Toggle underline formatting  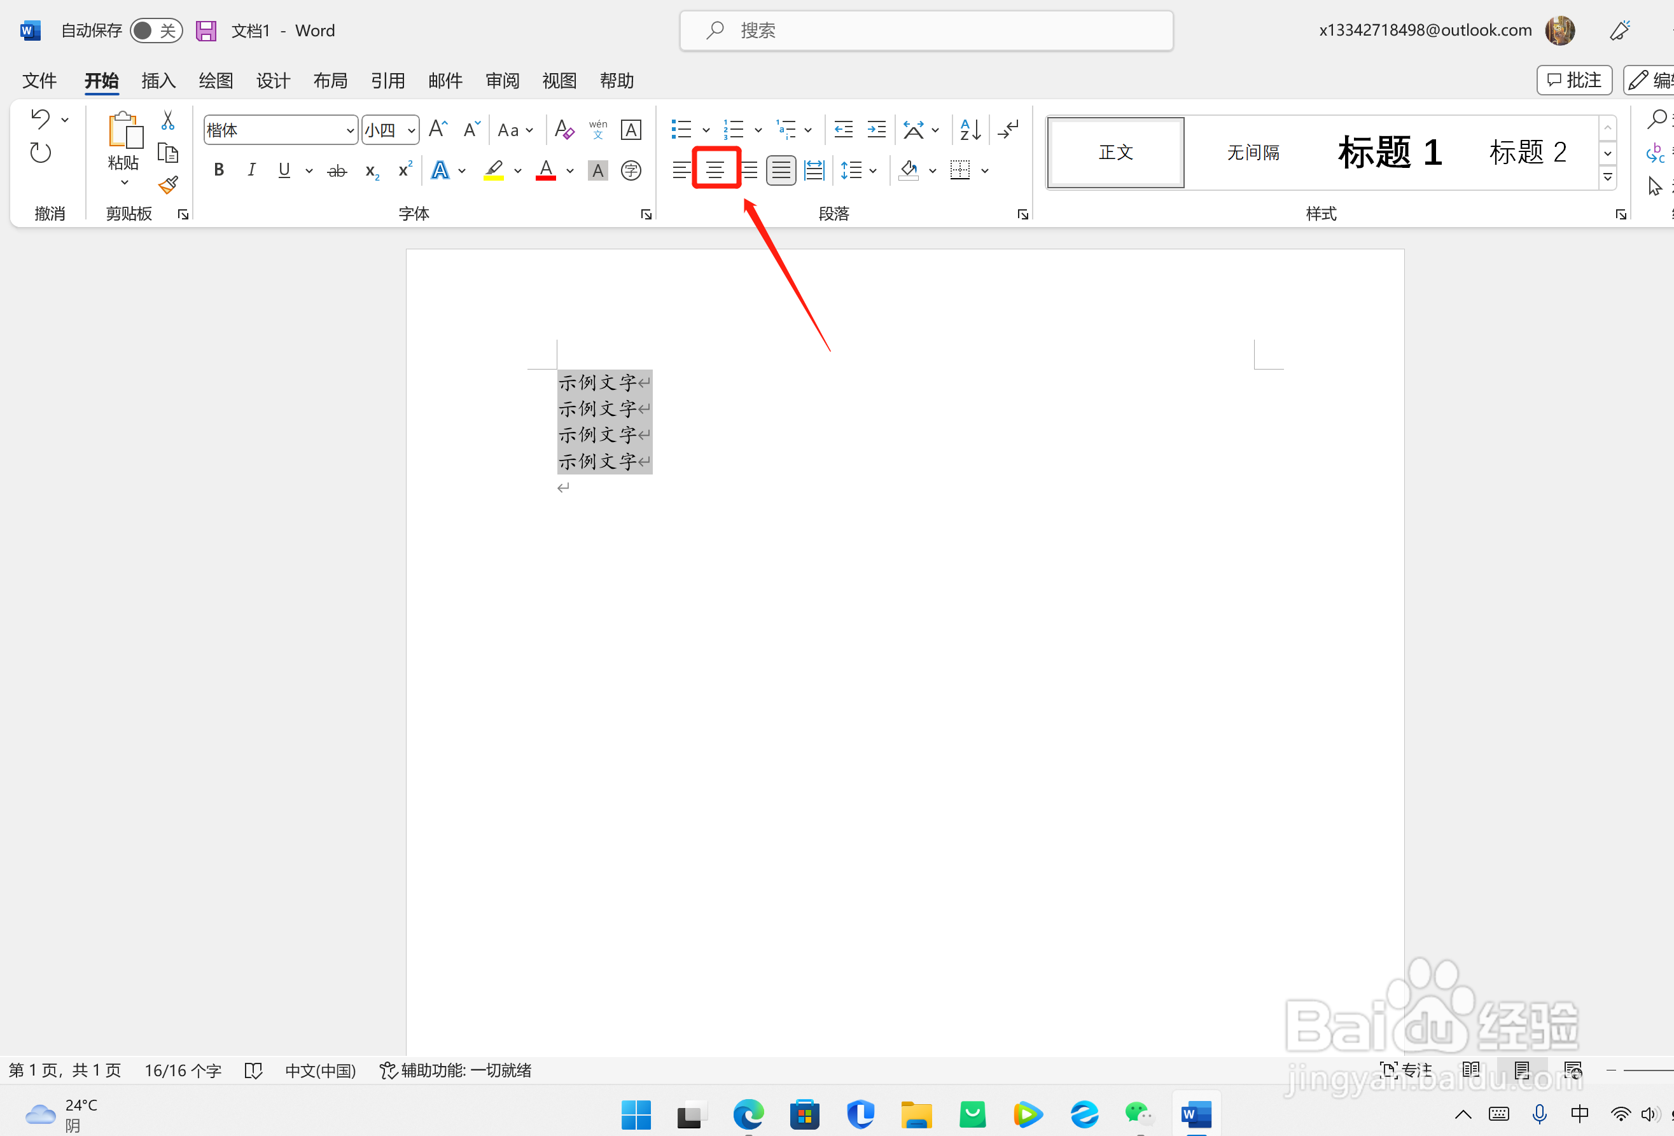click(284, 170)
